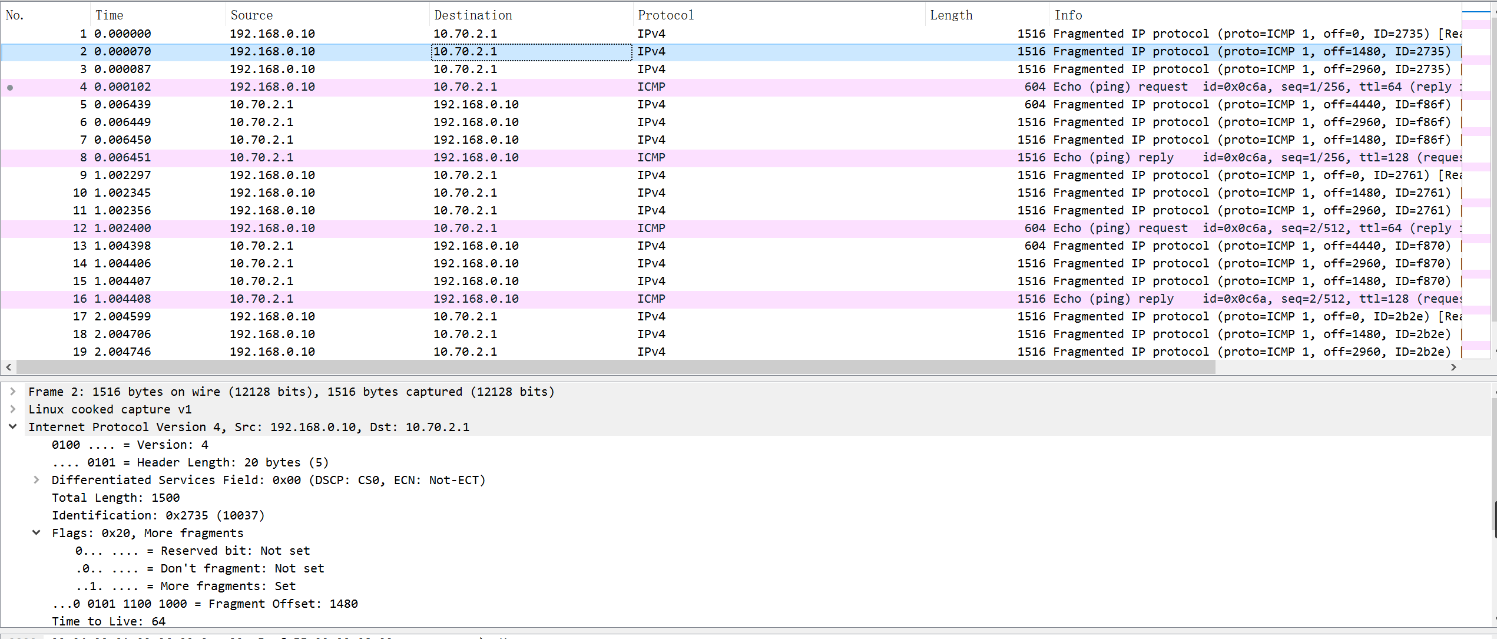Select packet 12 Echo request seq=2/512
Viewport: 1497px width, 639px height.
(x=730, y=228)
